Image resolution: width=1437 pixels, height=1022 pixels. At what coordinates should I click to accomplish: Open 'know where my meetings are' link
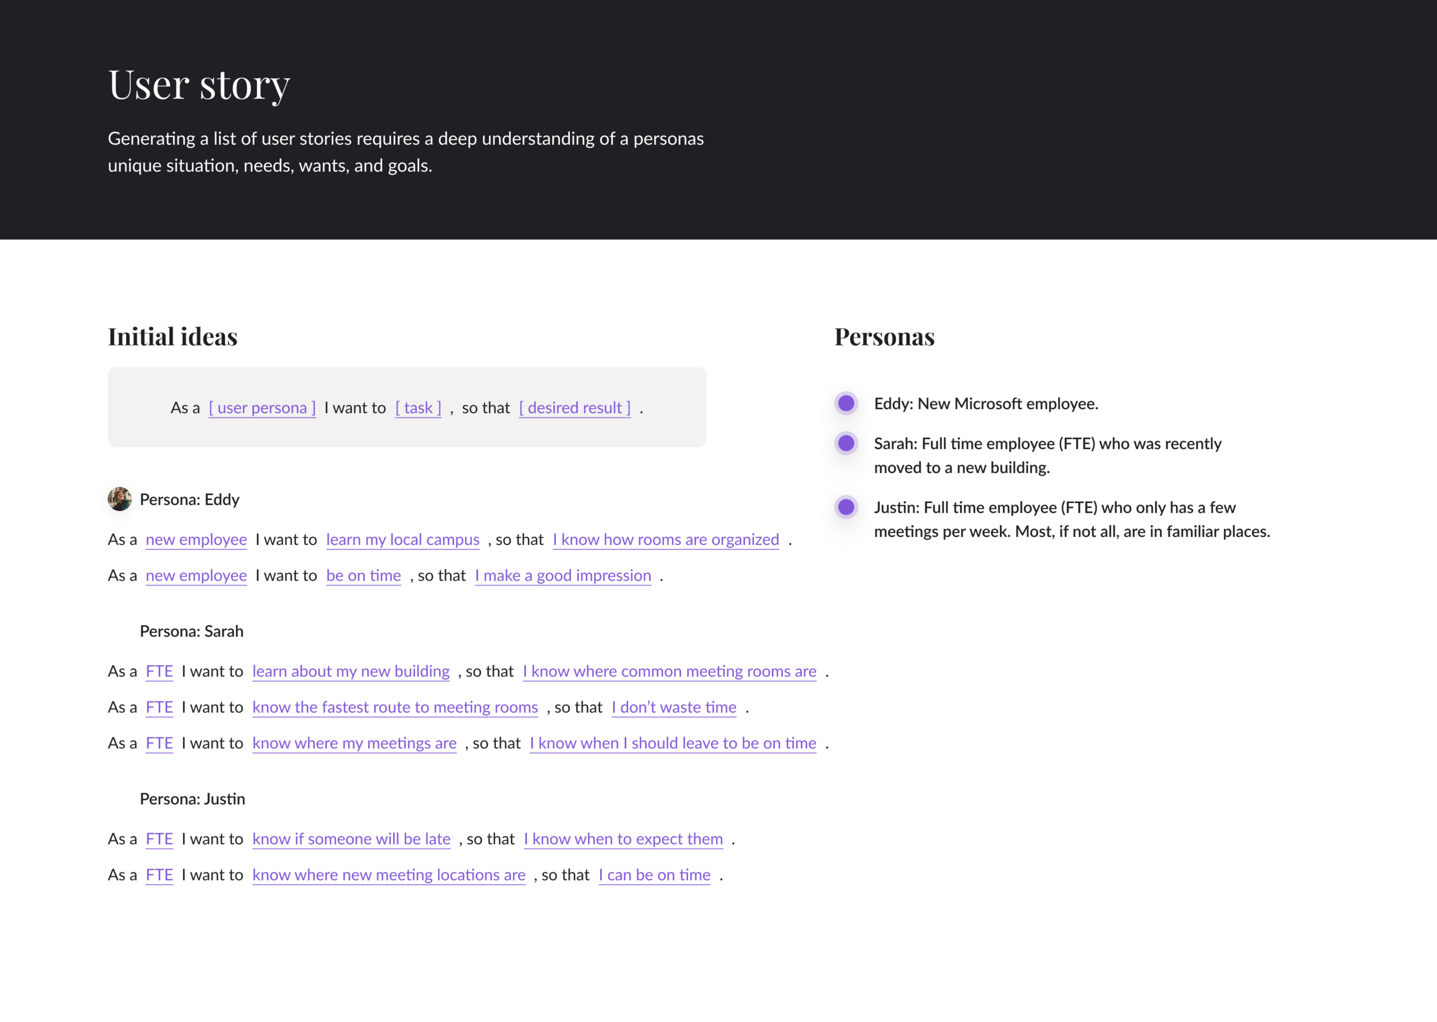tap(354, 743)
